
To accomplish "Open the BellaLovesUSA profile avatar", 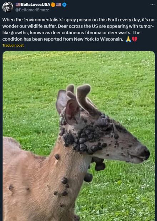I will 8,7.
